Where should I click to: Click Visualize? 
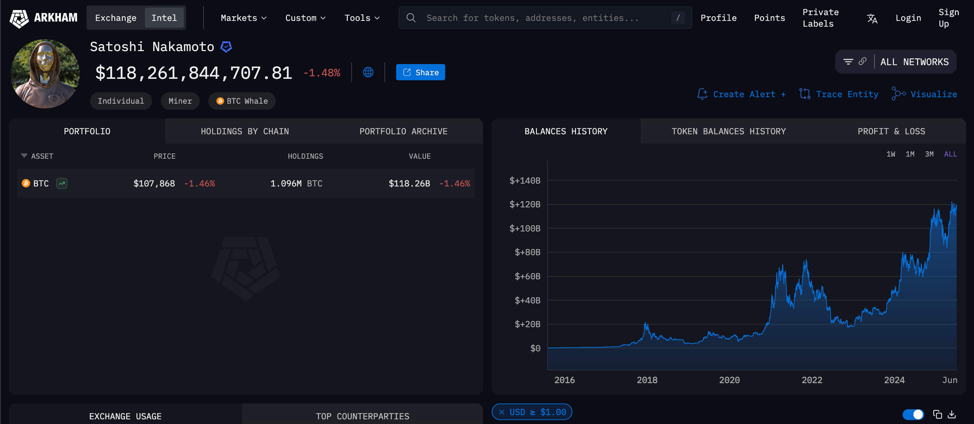click(924, 94)
